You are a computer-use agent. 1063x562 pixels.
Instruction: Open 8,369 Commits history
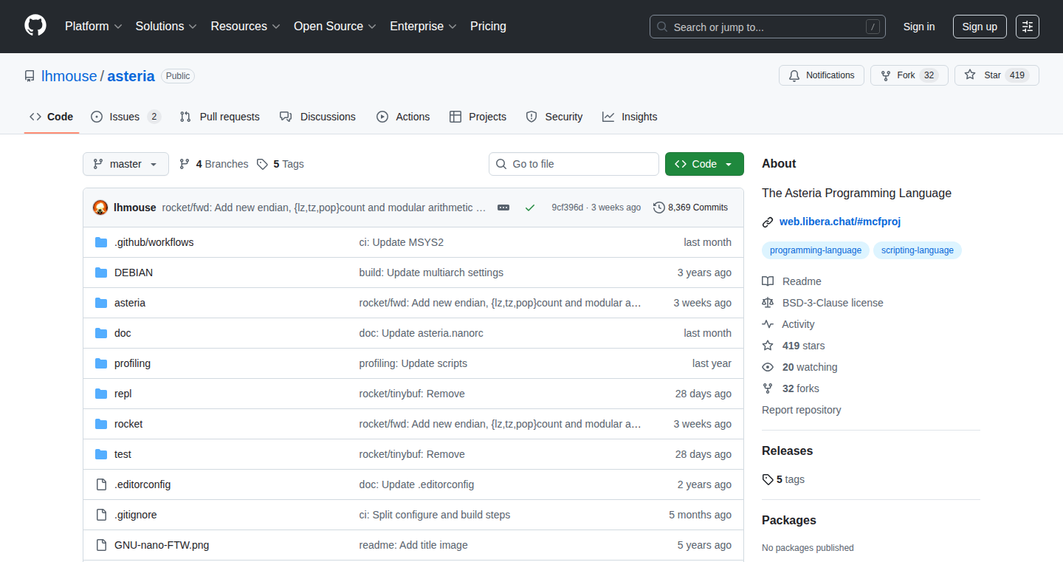coord(691,208)
